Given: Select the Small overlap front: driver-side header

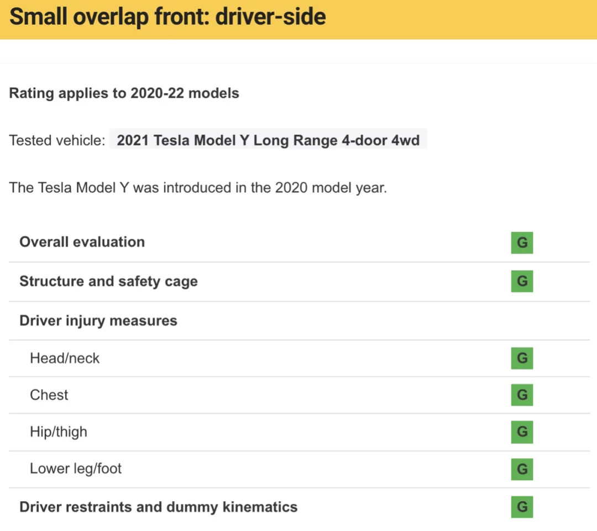Looking at the screenshot, I should click(x=167, y=17).
